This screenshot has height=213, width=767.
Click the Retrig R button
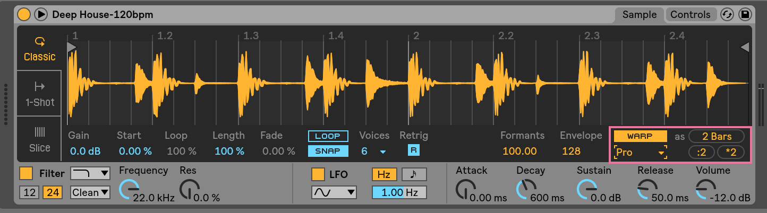413,150
